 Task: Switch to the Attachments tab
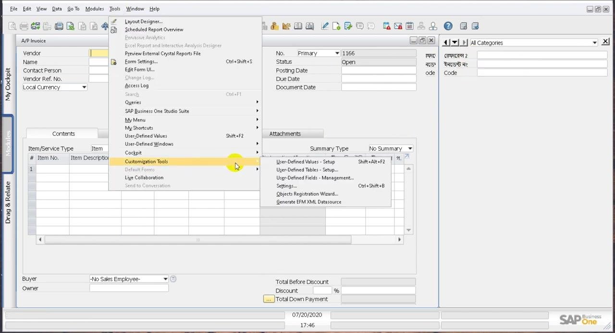285,134
